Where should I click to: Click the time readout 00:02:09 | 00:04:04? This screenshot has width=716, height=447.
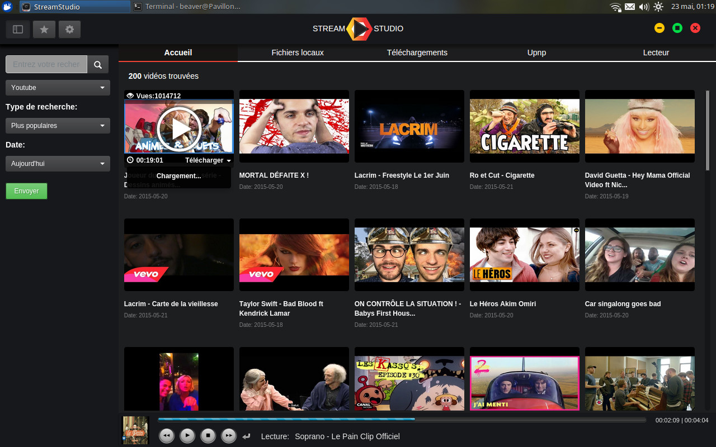click(682, 420)
